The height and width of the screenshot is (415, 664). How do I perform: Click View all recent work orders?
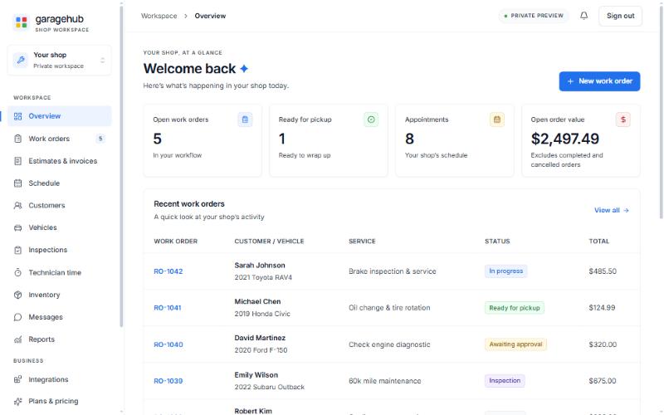pos(612,210)
